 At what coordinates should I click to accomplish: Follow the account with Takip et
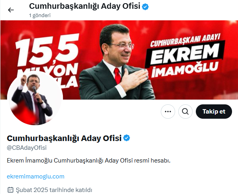point(214,112)
